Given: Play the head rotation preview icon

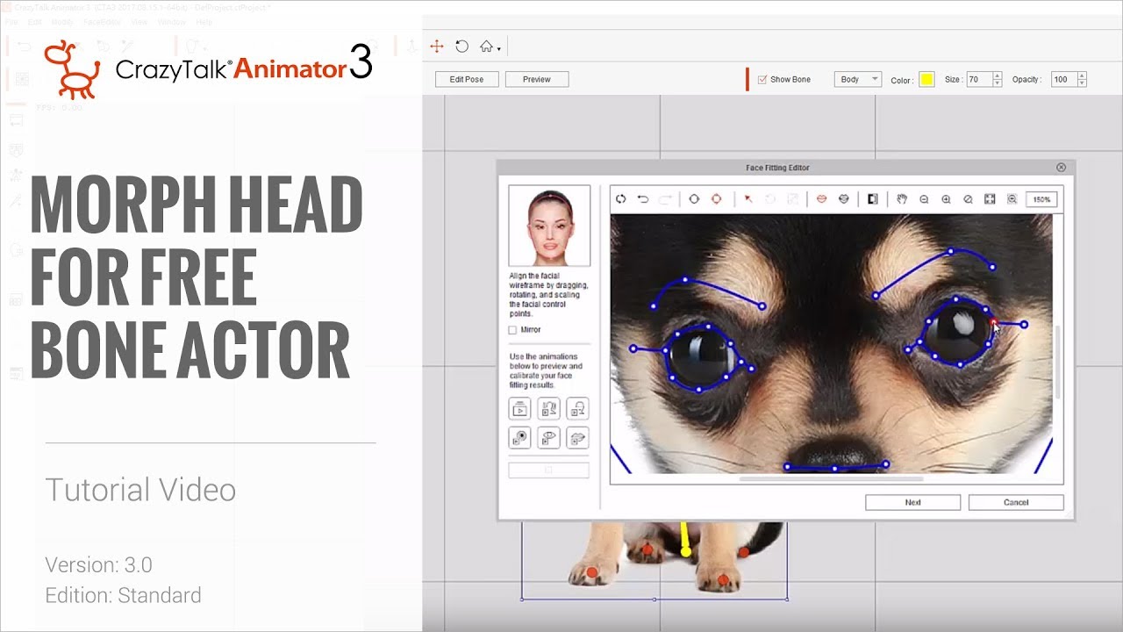Looking at the screenshot, I should (548, 408).
